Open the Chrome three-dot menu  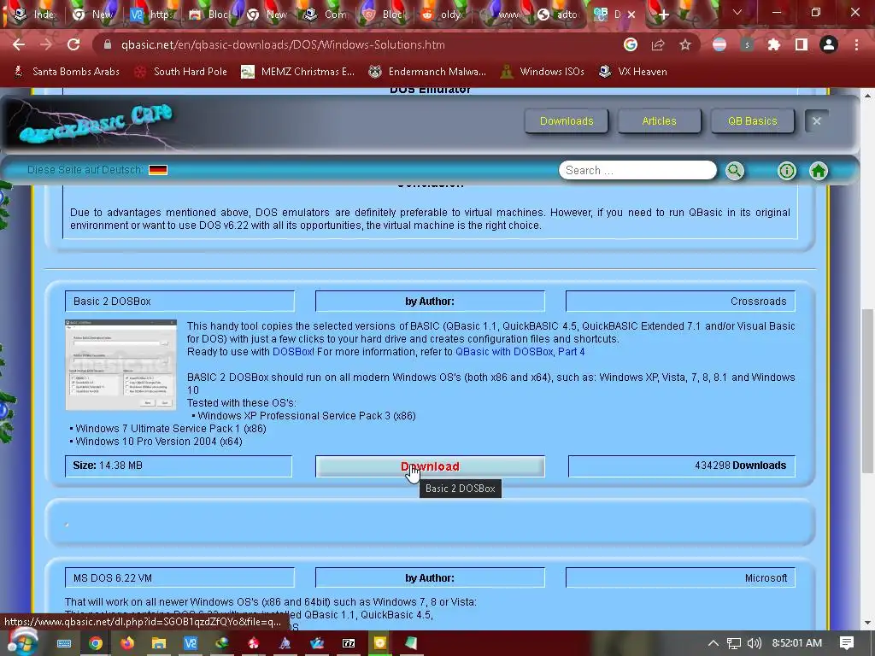tap(856, 44)
